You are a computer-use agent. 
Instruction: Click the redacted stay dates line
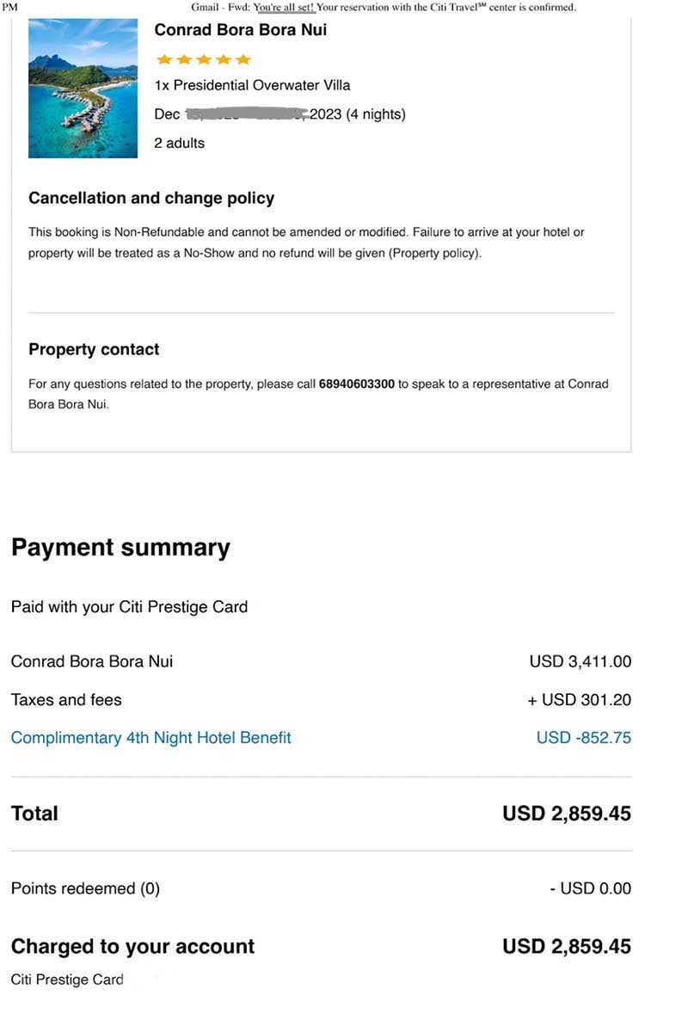click(279, 114)
